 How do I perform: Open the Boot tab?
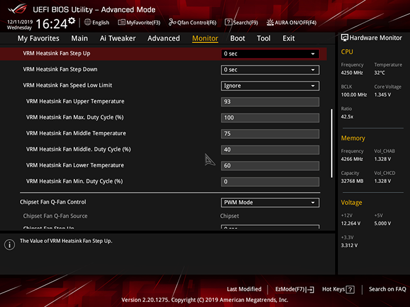237,38
